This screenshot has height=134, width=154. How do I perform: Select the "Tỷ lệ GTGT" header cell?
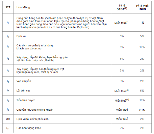pos(122,7)
